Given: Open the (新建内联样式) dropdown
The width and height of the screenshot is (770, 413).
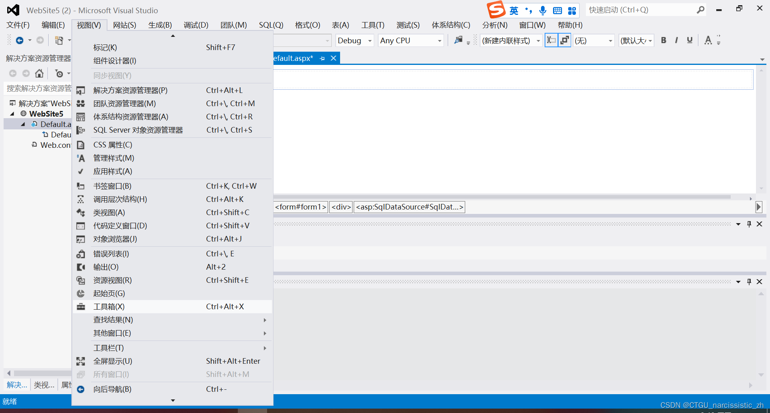Looking at the screenshot, I should tap(511, 40).
